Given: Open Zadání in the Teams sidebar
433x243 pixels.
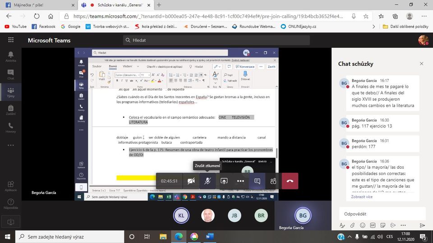Looking at the screenshot, I should [10, 111].
